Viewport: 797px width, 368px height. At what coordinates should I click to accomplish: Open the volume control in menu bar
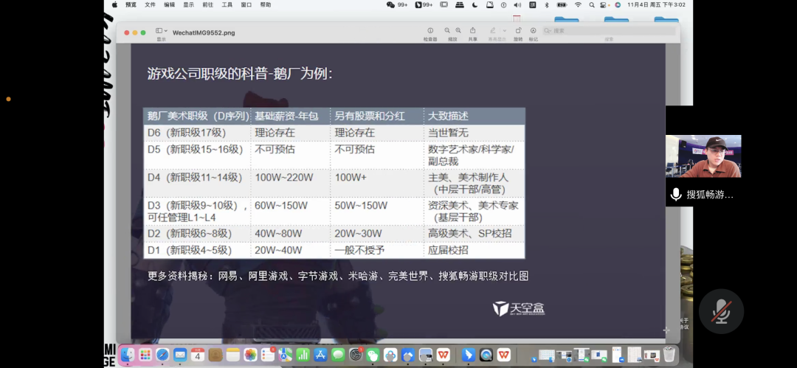pos(517,4)
